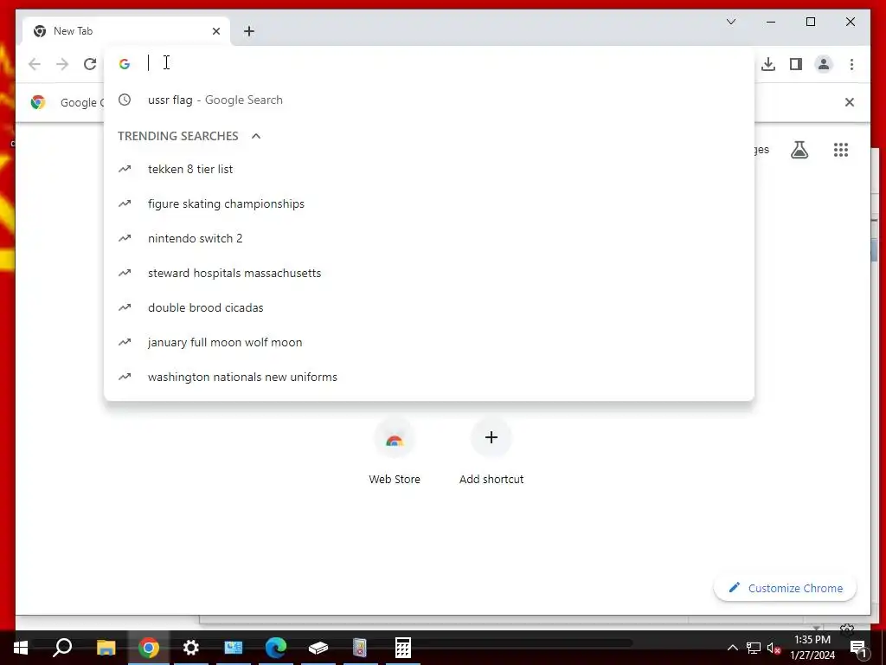Open the tab search dropdown chevron
Image resolution: width=886 pixels, height=665 pixels.
[731, 22]
